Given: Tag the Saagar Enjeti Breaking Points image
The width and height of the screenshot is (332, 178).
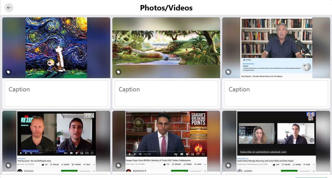Looking at the screenshot, I should coord(118,166).
